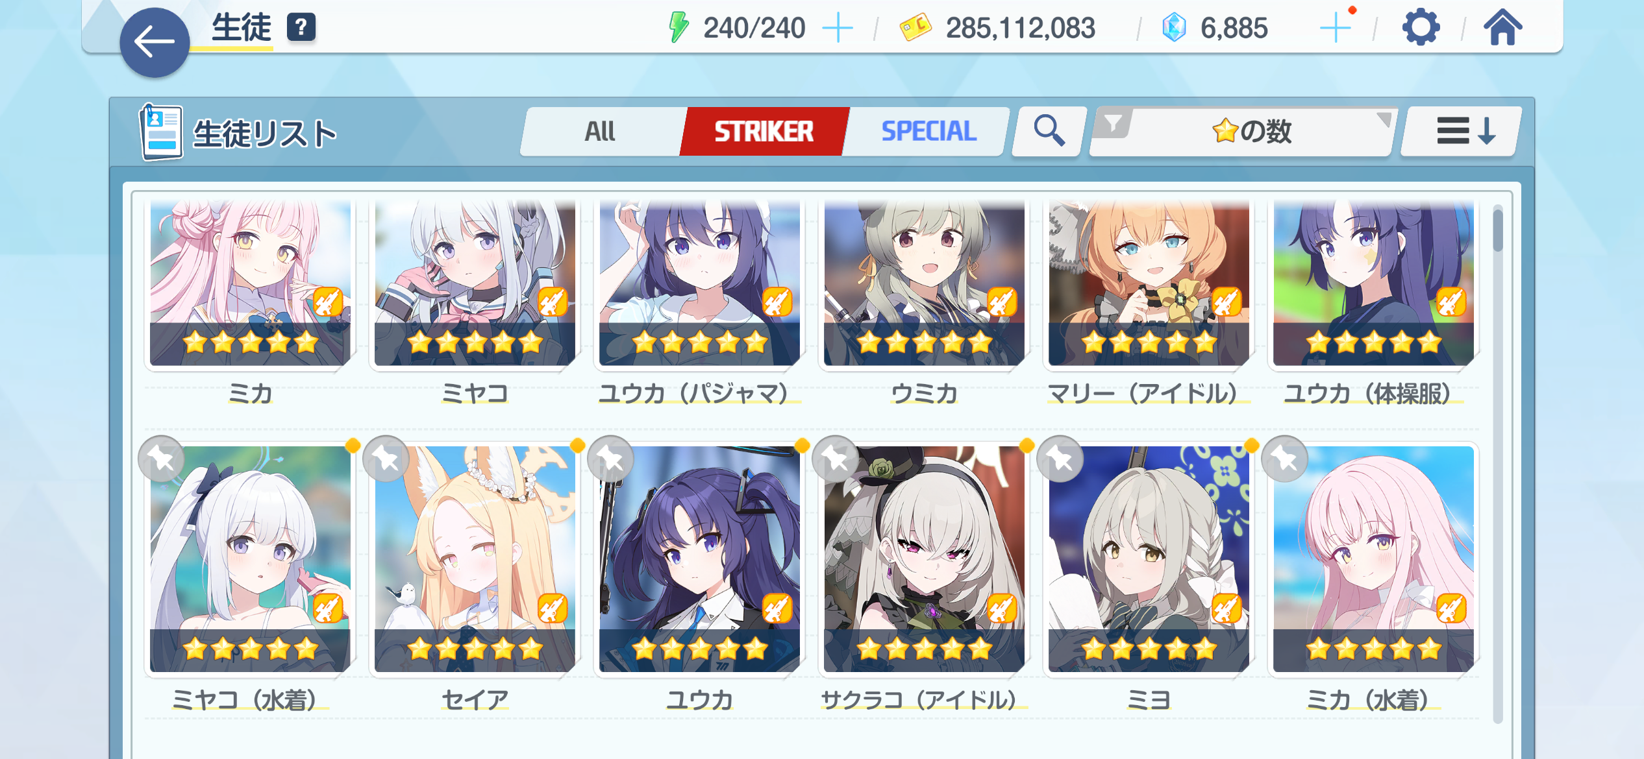Select the STRIKER tab
This screenshot has width=1644, height=759.
point(764,131)
